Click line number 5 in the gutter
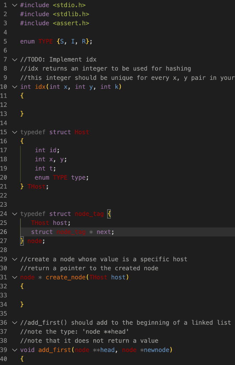 pyautogui.click(x=5, y=41)
